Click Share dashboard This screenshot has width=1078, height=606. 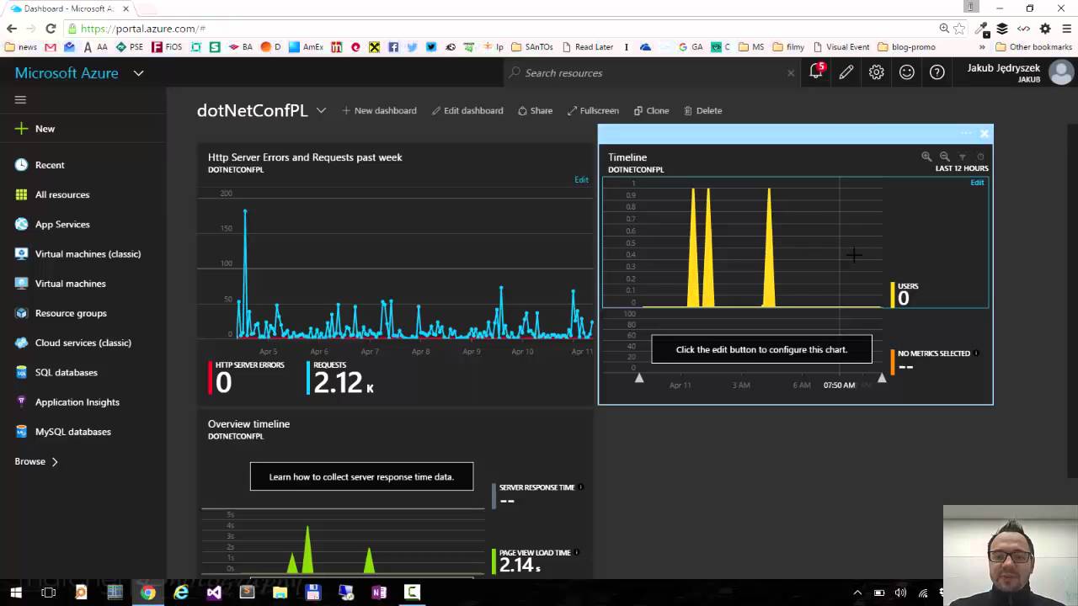tap(535, 110)
